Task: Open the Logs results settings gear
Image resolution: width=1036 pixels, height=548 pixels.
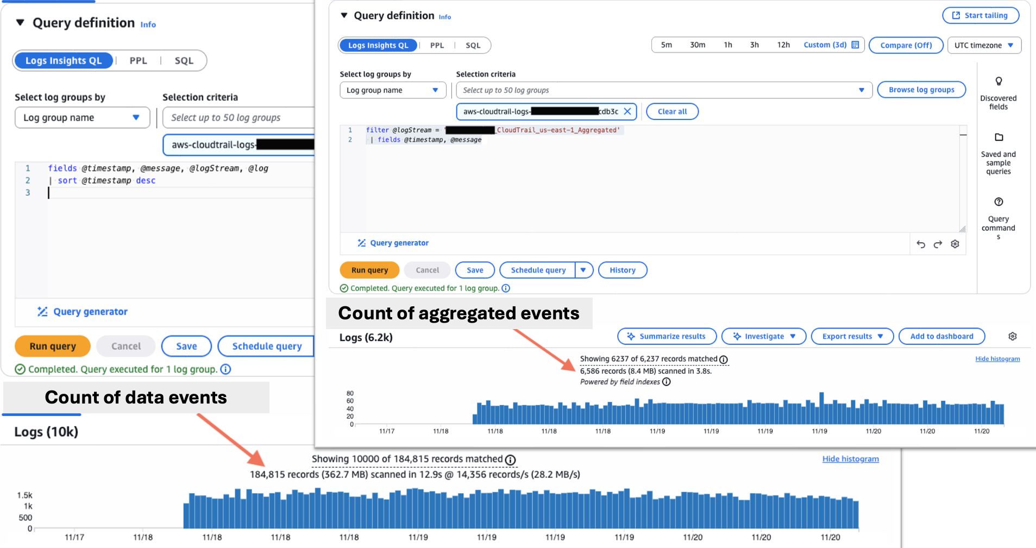Action: [x=1012, y=336]
